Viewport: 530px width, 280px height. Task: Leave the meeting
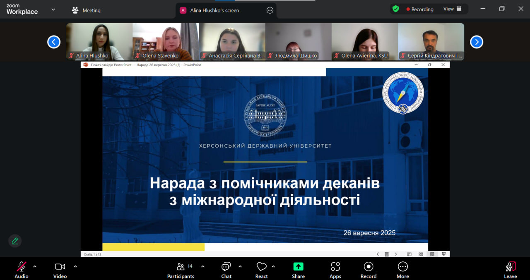(511, 270)
